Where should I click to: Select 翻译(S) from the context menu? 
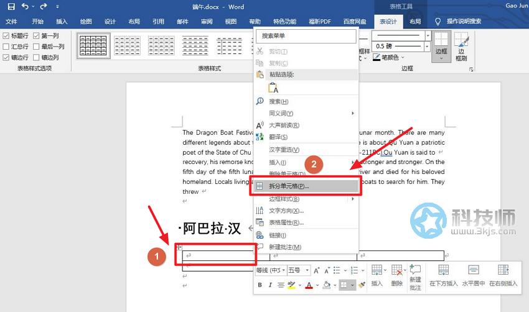pyautogui.click(x=306, y=137)
